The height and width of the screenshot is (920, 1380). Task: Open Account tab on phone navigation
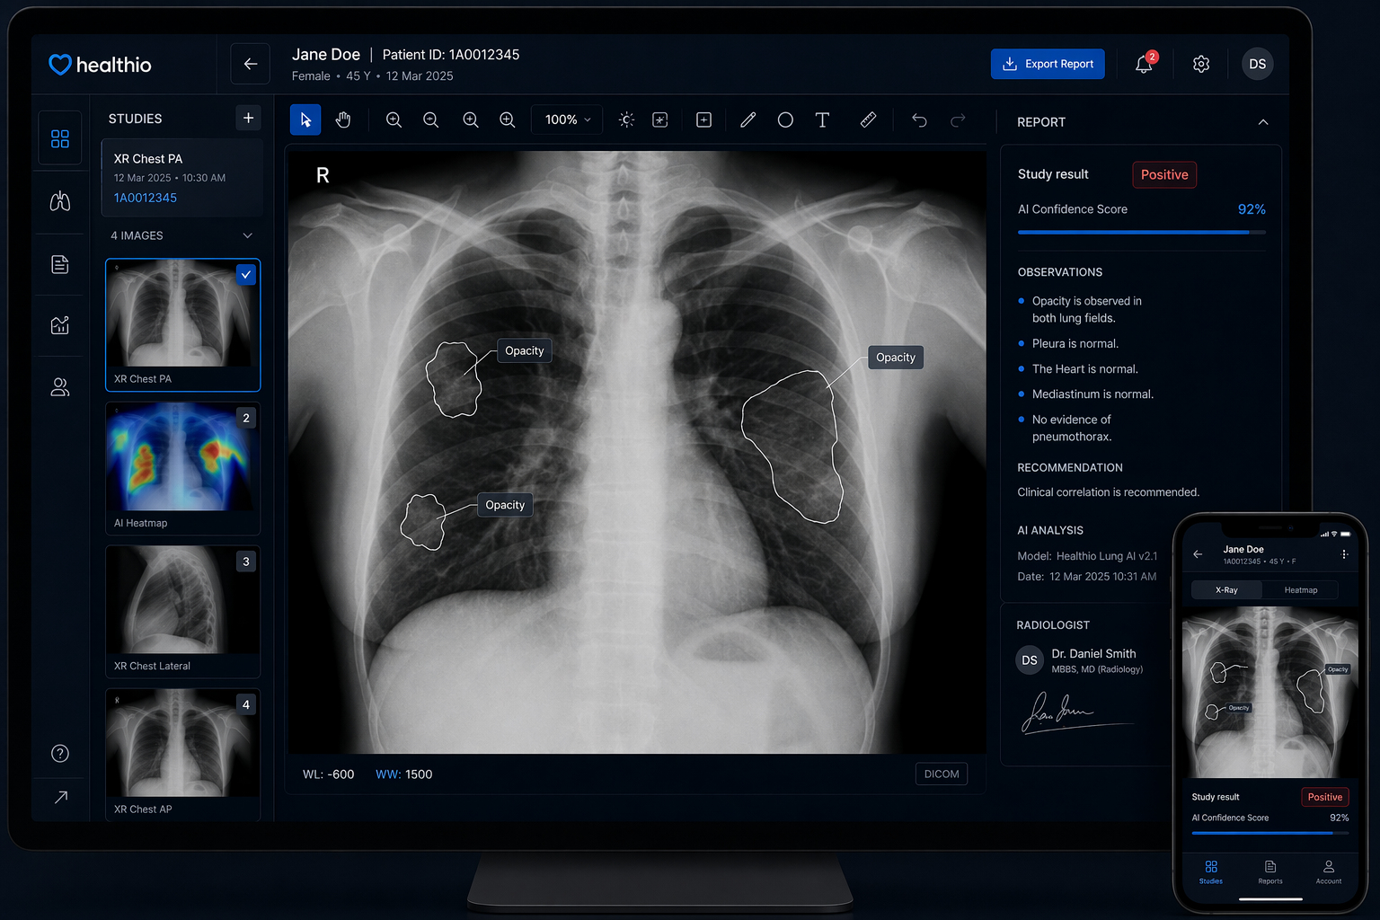point(1328,871)
